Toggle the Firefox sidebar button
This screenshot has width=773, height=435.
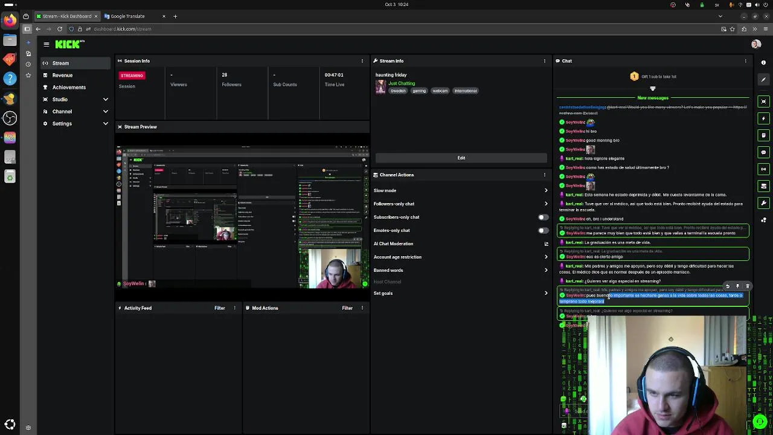coord(27,29)
